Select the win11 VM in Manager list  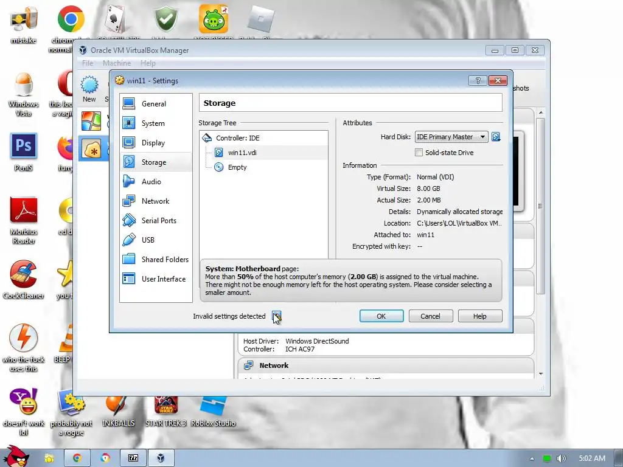(93, 148)
